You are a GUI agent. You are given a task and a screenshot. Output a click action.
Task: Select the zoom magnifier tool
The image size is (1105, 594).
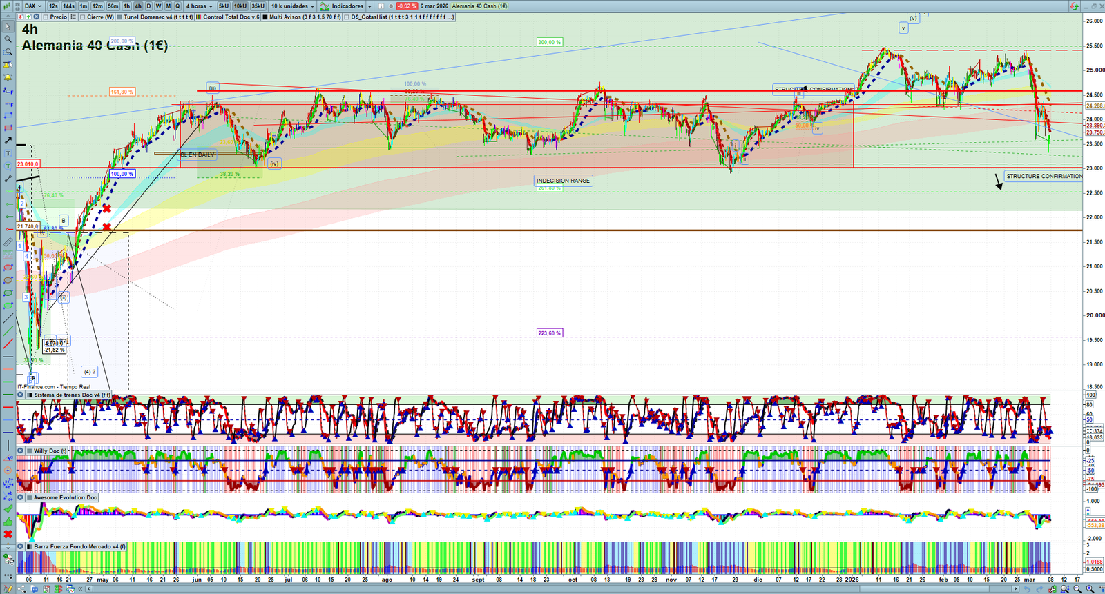tap(8, 39)
